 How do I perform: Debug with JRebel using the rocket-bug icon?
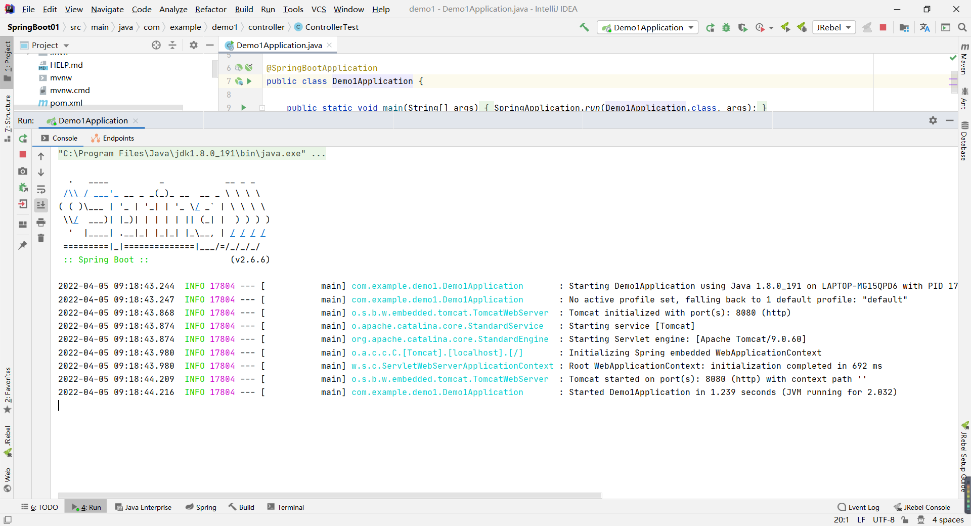pos(802,27)
